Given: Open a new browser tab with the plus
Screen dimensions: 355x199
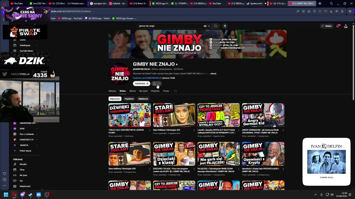Looking at the screenshot, I should [320, 4].
